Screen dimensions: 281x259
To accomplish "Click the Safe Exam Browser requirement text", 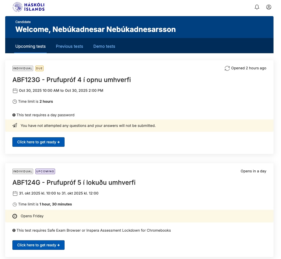I will (94, 230).
